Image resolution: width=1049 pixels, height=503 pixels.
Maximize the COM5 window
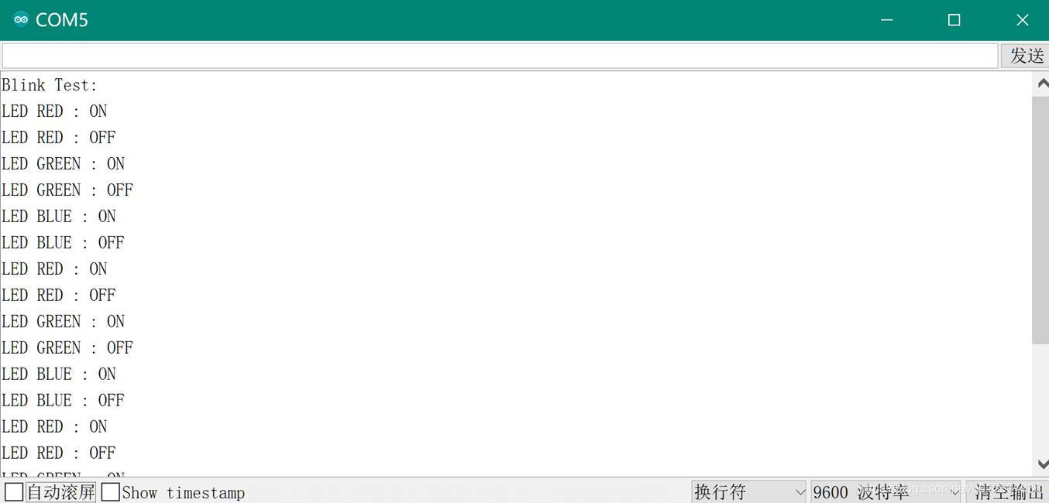(x=954, y=20)
